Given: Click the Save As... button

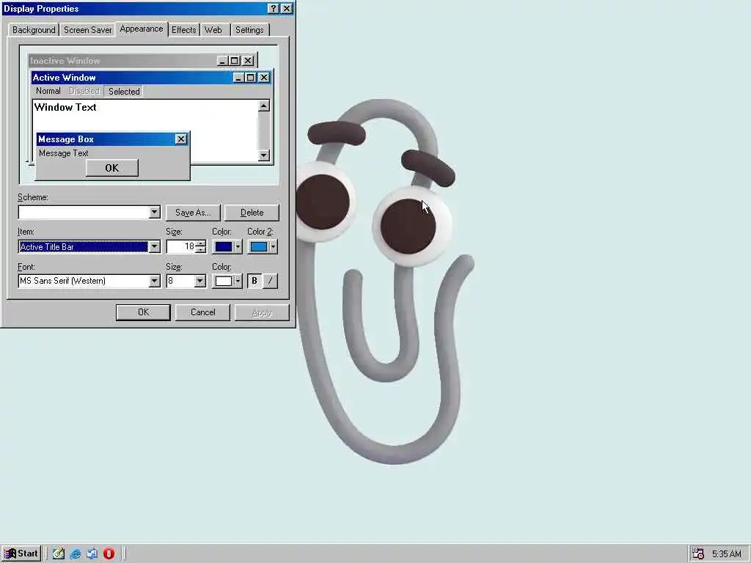Looking at the screenshot, I should (x=193, y=212).
